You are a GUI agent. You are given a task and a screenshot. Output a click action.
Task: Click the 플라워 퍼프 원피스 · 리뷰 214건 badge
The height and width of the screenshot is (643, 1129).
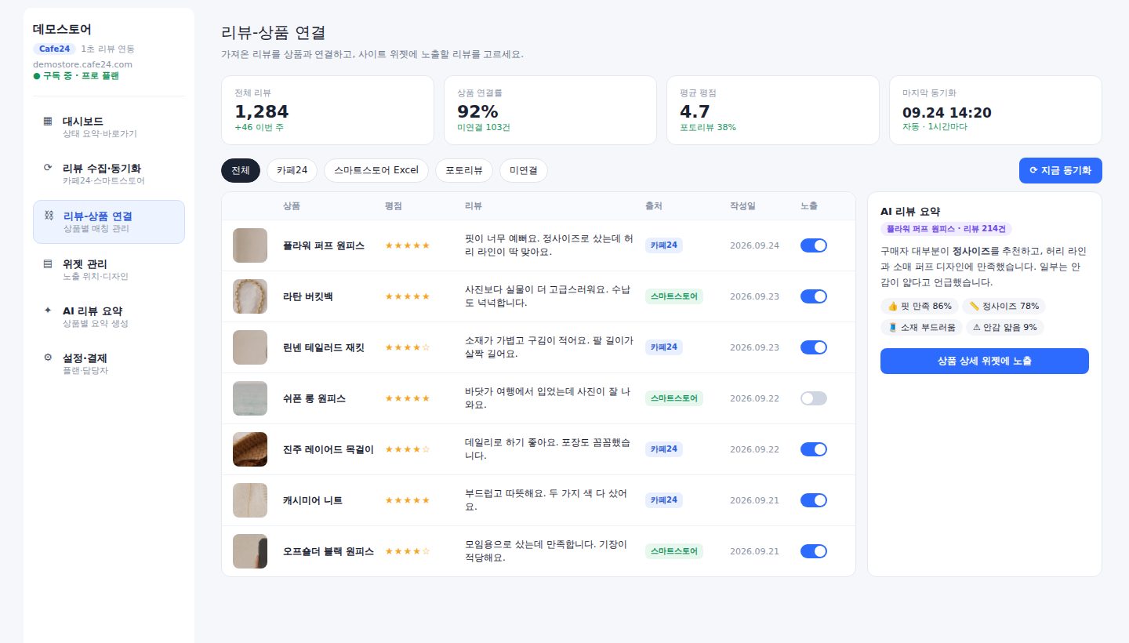click(946, 229)
